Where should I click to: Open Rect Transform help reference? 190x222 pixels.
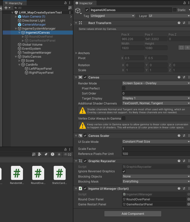coord(179,23)
